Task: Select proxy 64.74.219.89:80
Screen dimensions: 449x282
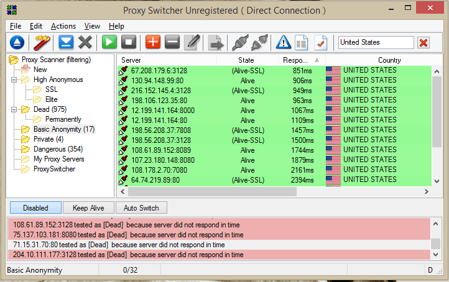Action: [274, 180]
